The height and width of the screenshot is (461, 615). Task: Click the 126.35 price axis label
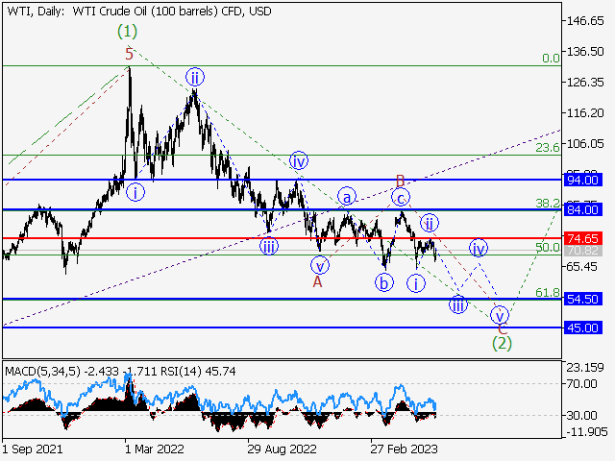(586, 83)
